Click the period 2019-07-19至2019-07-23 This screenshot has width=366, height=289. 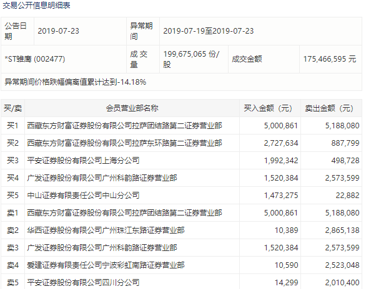tap(208, 31)
